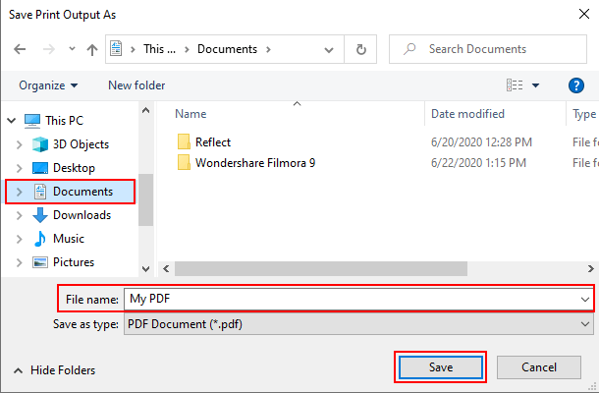Click the Forward navigation arrow
The width and height of the screenshot is (599, 393).
[48, 49]
